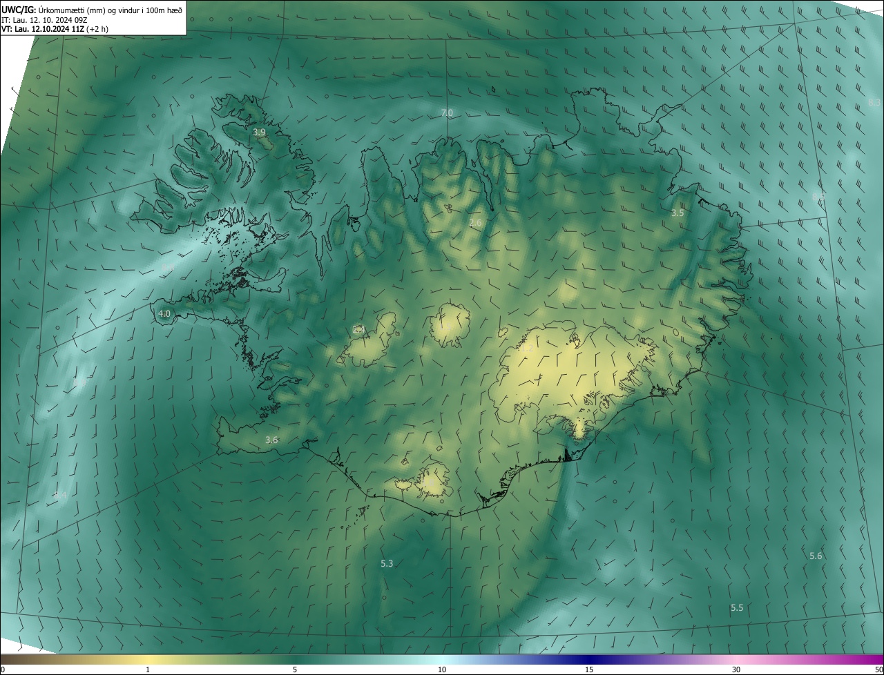Click the 8.4 value in the southwest ocean
Viewport: 884px width, 675px height.
pos(61,495)
